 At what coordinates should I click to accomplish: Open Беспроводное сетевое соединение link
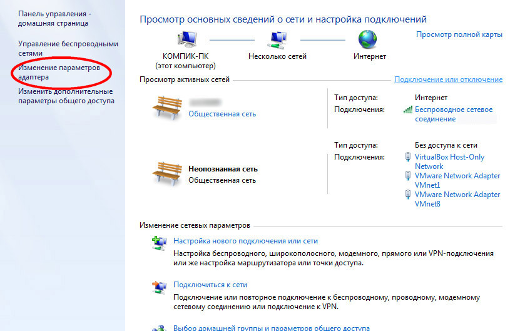(x=454, y=114)
